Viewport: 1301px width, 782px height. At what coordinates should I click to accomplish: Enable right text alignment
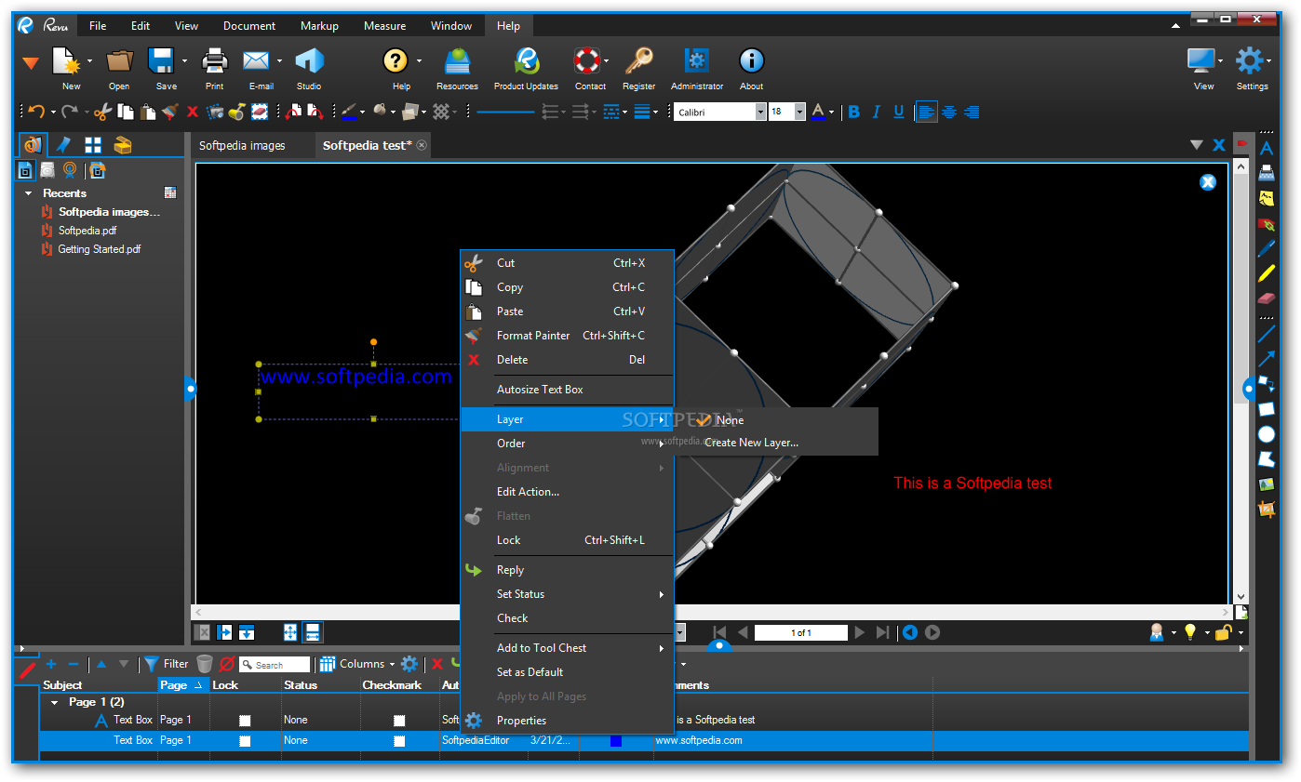tap(972, 112)
